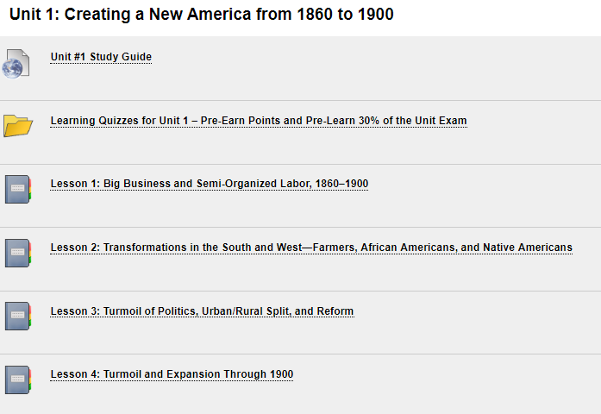View lesson on Farmers, African Americans, Native Americans
The height and width of the screenshot is (414, 601).
[x=311, y=248]
